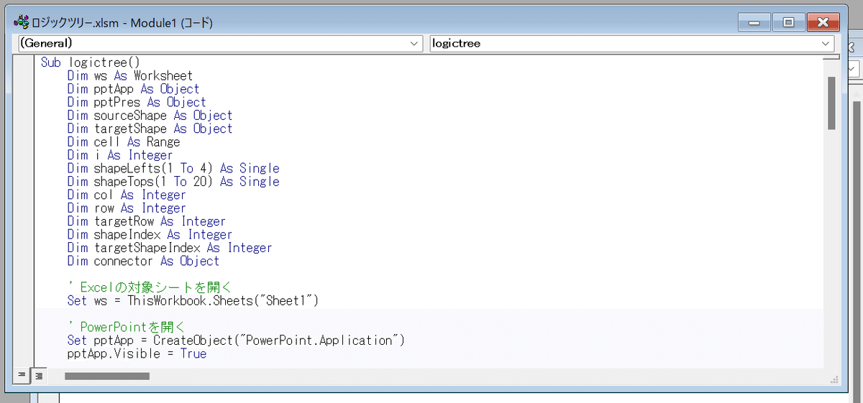This screenshot has width=863, height=403.
Task: Minimize the Module1 code window
Action: [754, 22]
